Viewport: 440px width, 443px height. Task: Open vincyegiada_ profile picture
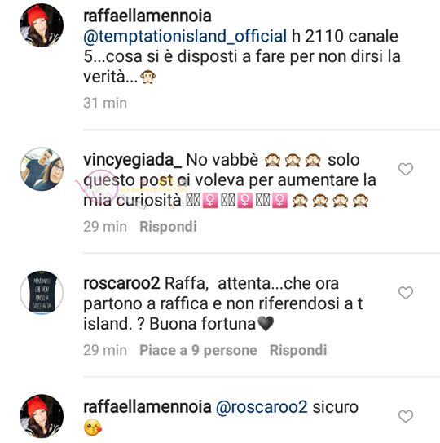pos(42,169)
